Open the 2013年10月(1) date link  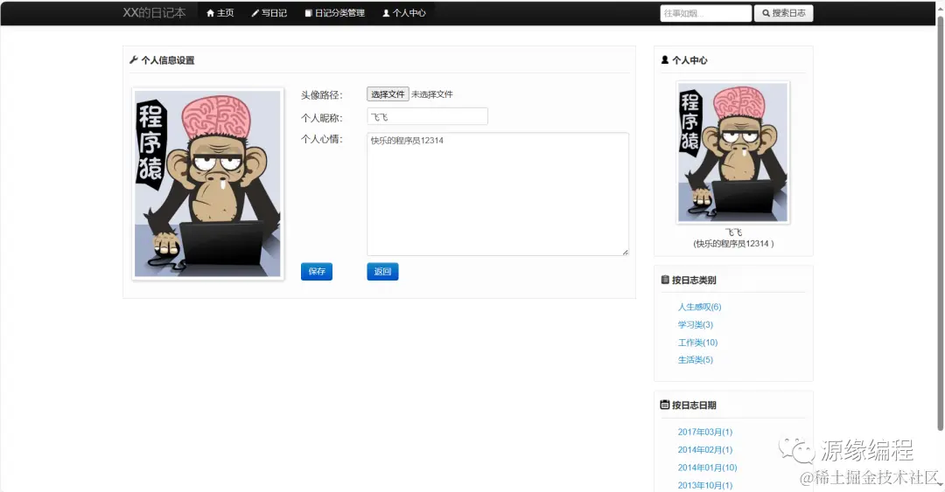click(705, 485)
